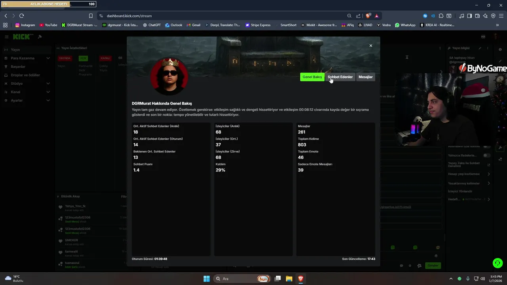The image size is (507, 285).
Task: Open the Kick sidebar hamburger menu
Action: click(6, 37)
